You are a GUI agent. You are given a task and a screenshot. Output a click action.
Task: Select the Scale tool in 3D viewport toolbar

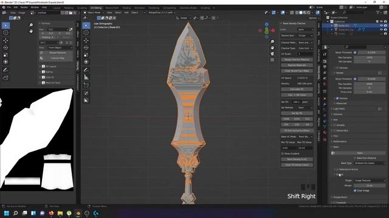[86, 54]
